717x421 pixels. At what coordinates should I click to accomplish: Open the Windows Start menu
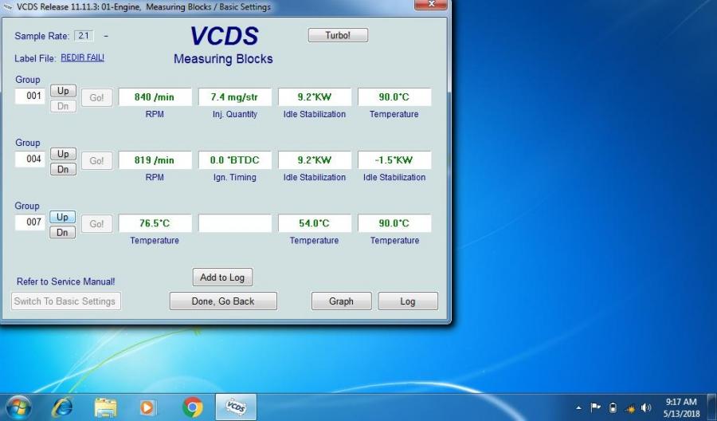(18, 407)
